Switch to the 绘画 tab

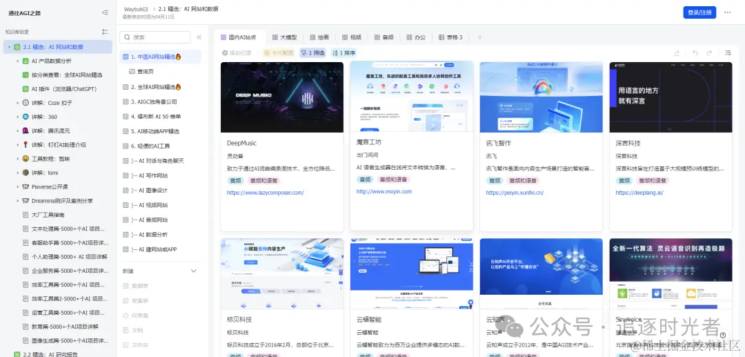click(x=319, y=37)
